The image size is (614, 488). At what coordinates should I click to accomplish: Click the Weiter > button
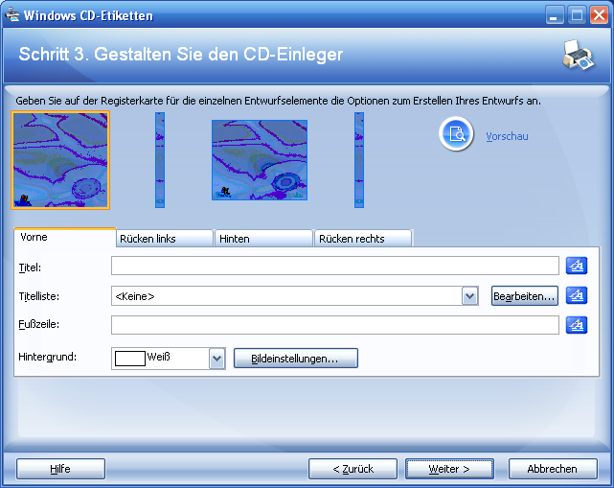click(x=449, y=469)
